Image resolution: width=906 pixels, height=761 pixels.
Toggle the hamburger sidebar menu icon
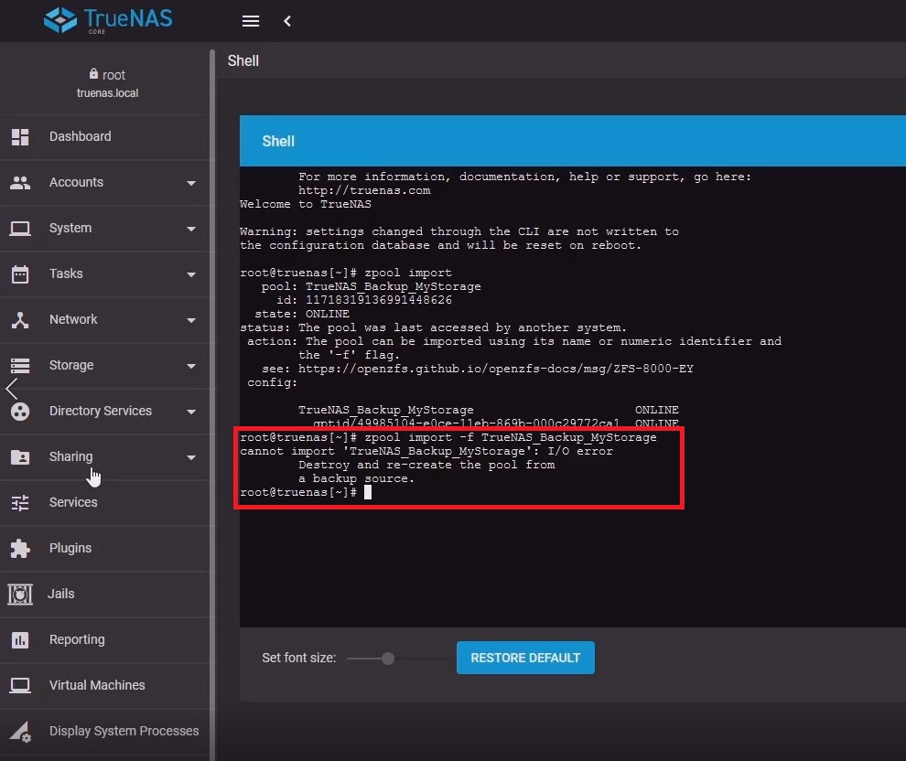pos(250,21)
